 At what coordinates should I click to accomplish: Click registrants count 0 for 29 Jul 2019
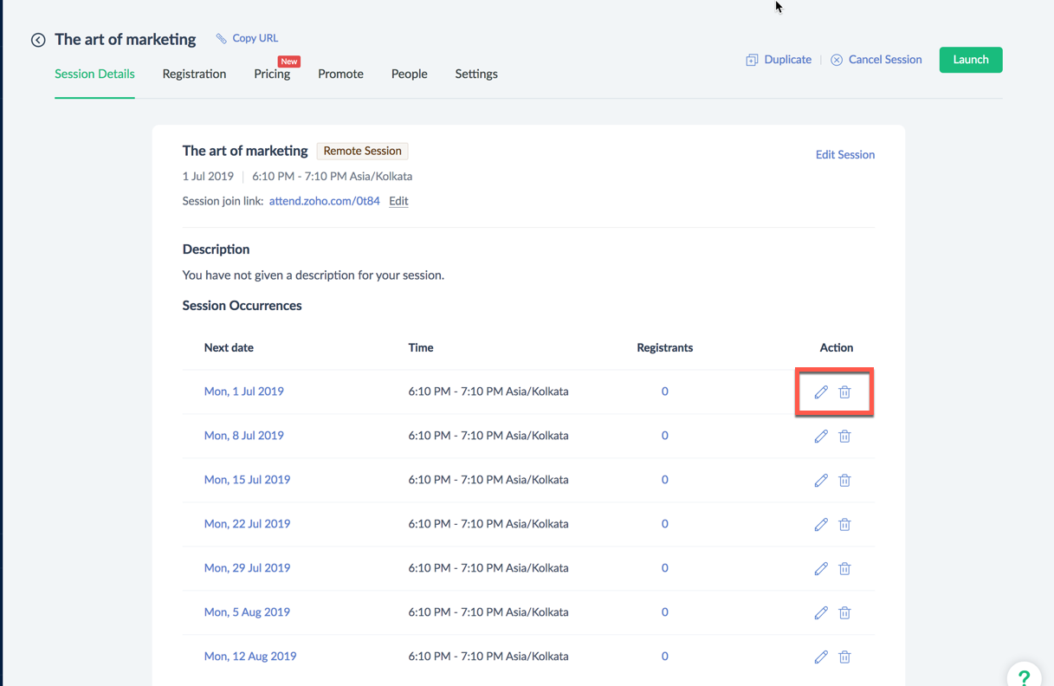click(665, 568)
